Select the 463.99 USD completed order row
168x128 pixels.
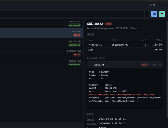[42, 63]
